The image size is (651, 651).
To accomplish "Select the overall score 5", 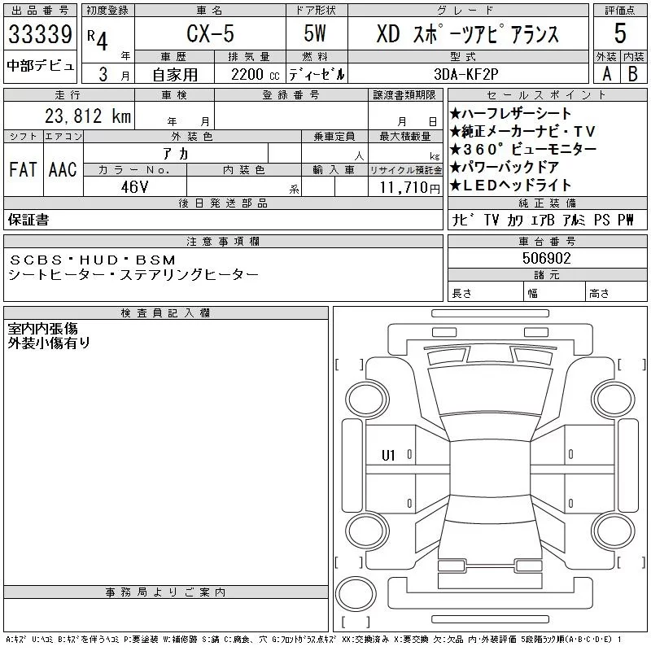I will click(x=620, y=33).
